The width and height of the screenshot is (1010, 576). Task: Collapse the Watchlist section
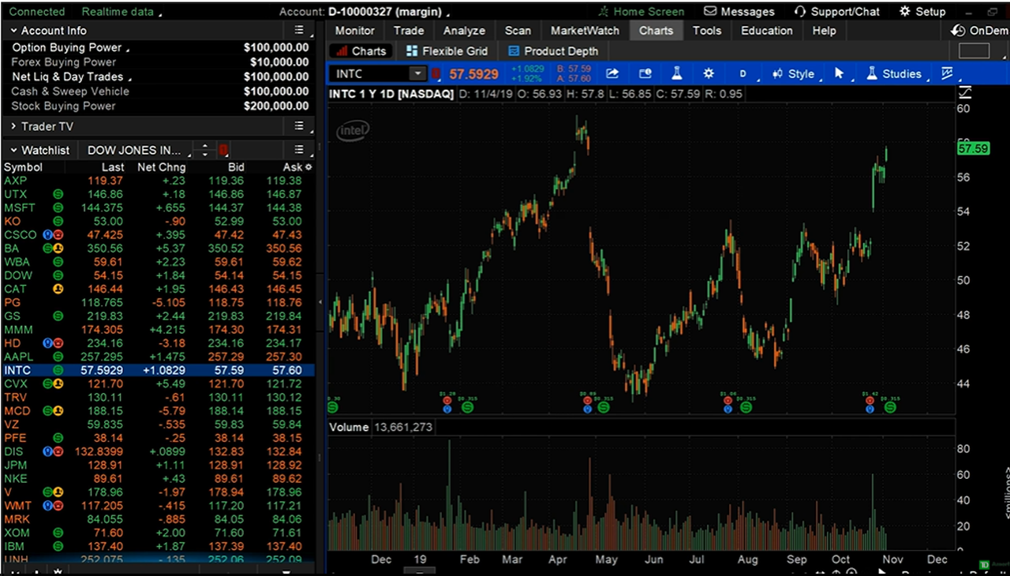[x=13, y=150]
